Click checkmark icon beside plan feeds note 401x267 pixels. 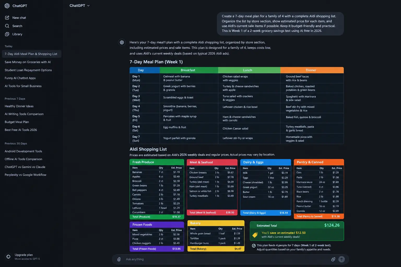click(x=254, y=245)
